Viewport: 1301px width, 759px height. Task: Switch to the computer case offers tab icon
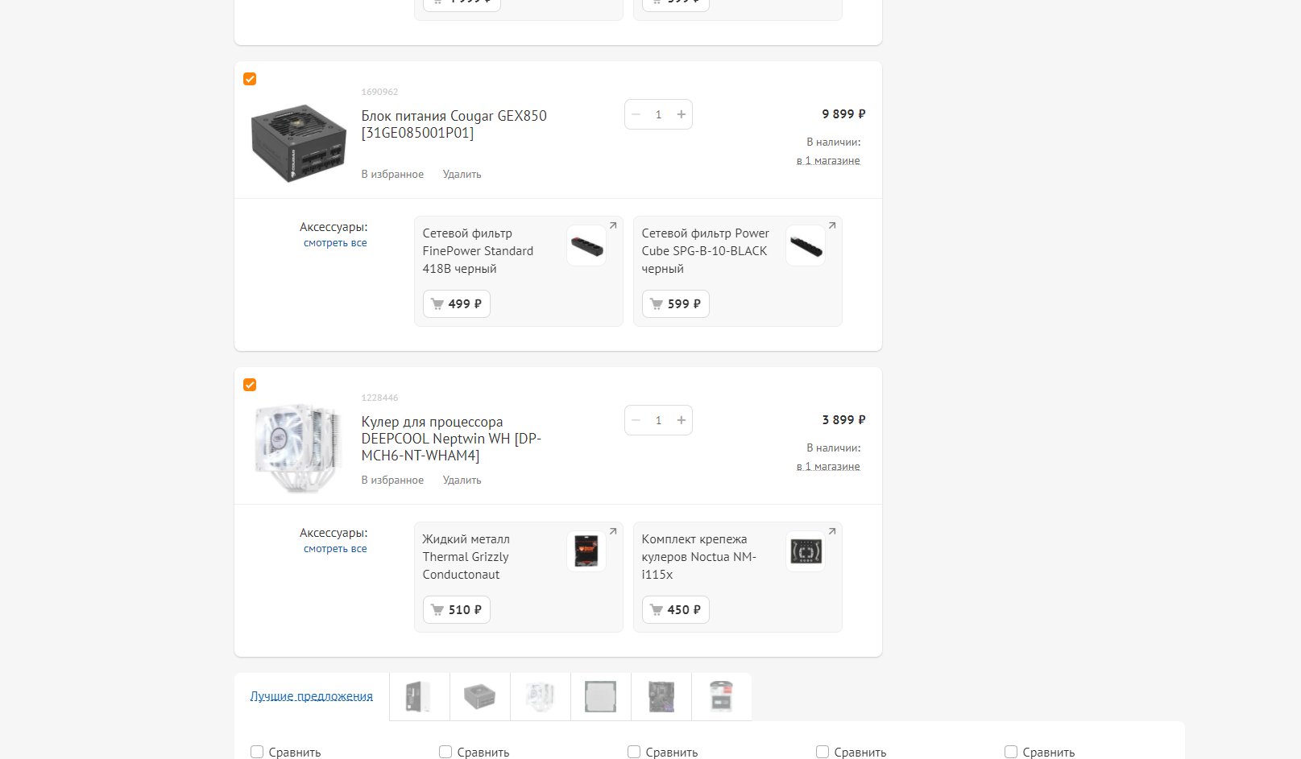click(420, 697)
